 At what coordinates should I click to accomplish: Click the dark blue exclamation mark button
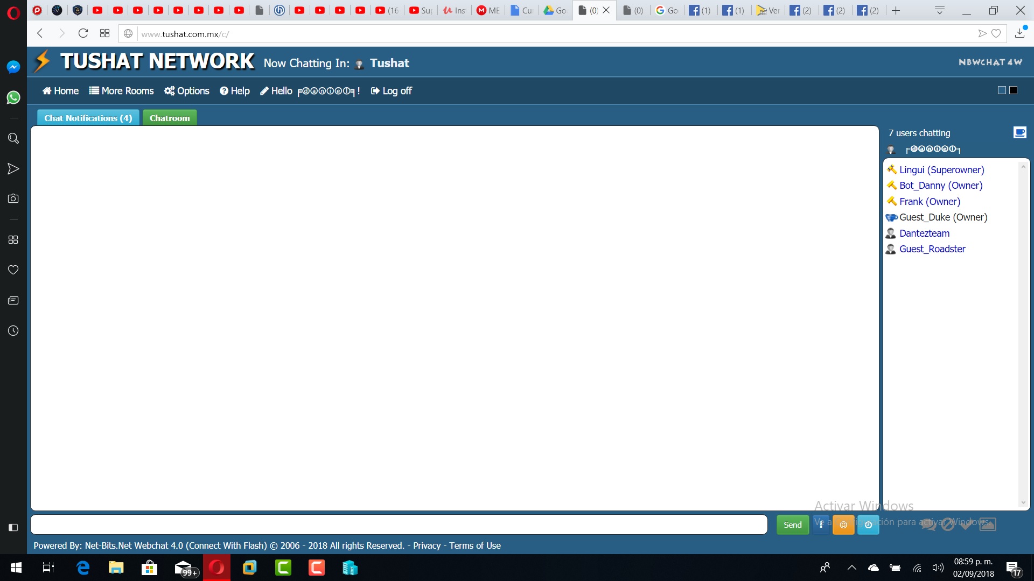pos(820,525)
